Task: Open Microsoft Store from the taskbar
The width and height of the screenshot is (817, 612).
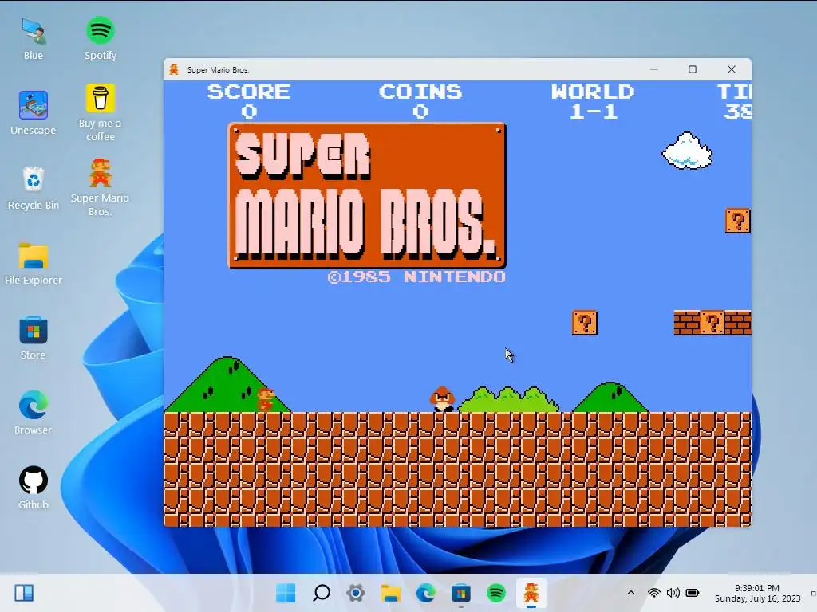Action: 461,593
